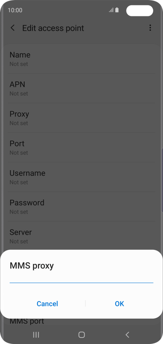Tap the recent apps navigation icon
The height and width of the screenshot is (344, 163).
[x=36, y=335]
